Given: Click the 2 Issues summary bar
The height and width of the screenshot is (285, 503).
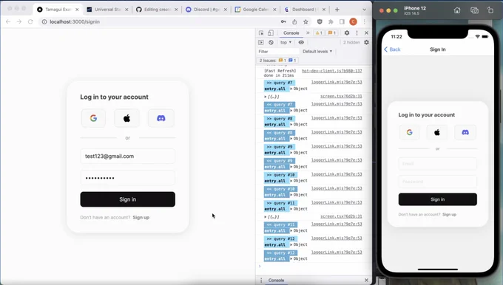Looking at the screenshot, I should pos(277,61).
